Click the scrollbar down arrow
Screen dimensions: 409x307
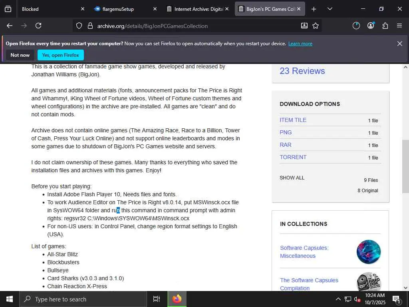pos(405,288)
